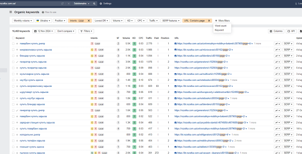
Task: Click checkmark icon beside генератор купить днепр
Action: click(x=17, y=111)
